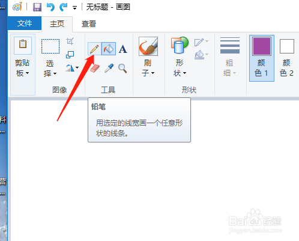Click the Resize and skew icon
Image resolution: width=299 pixels, height=241 pixels.
(70, 55)
